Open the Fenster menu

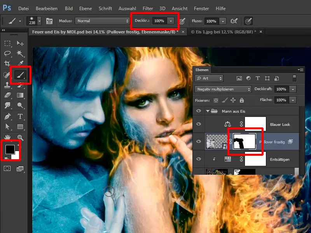tap(201, 9)
